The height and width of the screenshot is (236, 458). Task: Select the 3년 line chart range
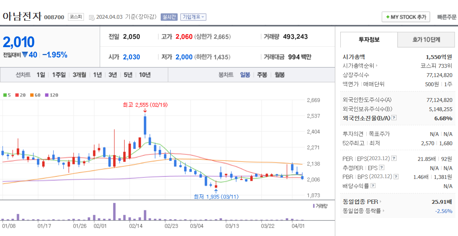point(113,75)
